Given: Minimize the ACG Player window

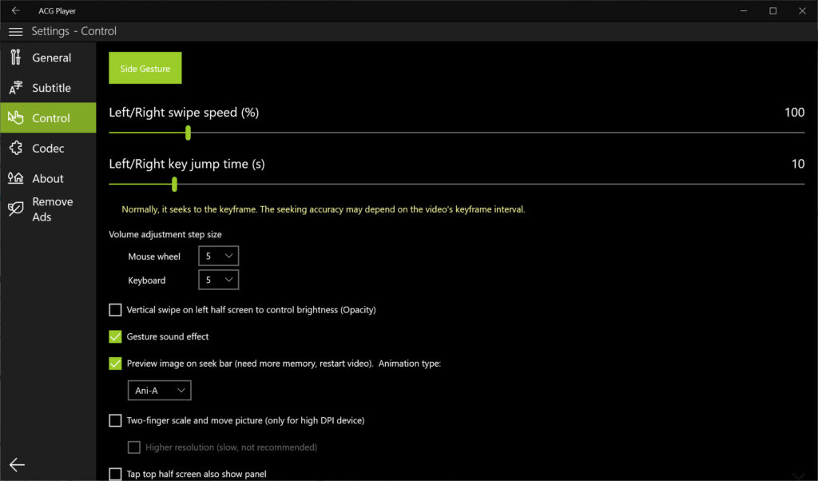Looking at the screenshot, I should pos(744,10).
